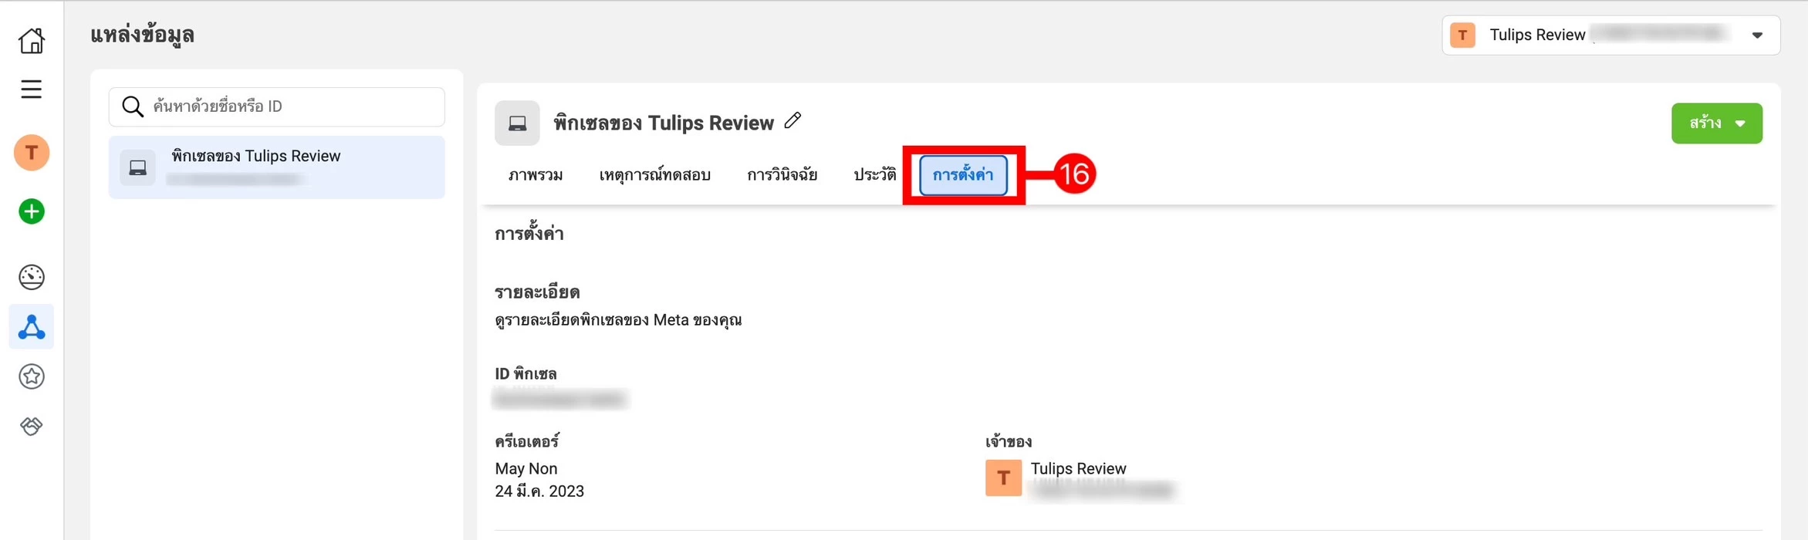
Task: Open the star icon in sidebar
Action: click(32, 376)
